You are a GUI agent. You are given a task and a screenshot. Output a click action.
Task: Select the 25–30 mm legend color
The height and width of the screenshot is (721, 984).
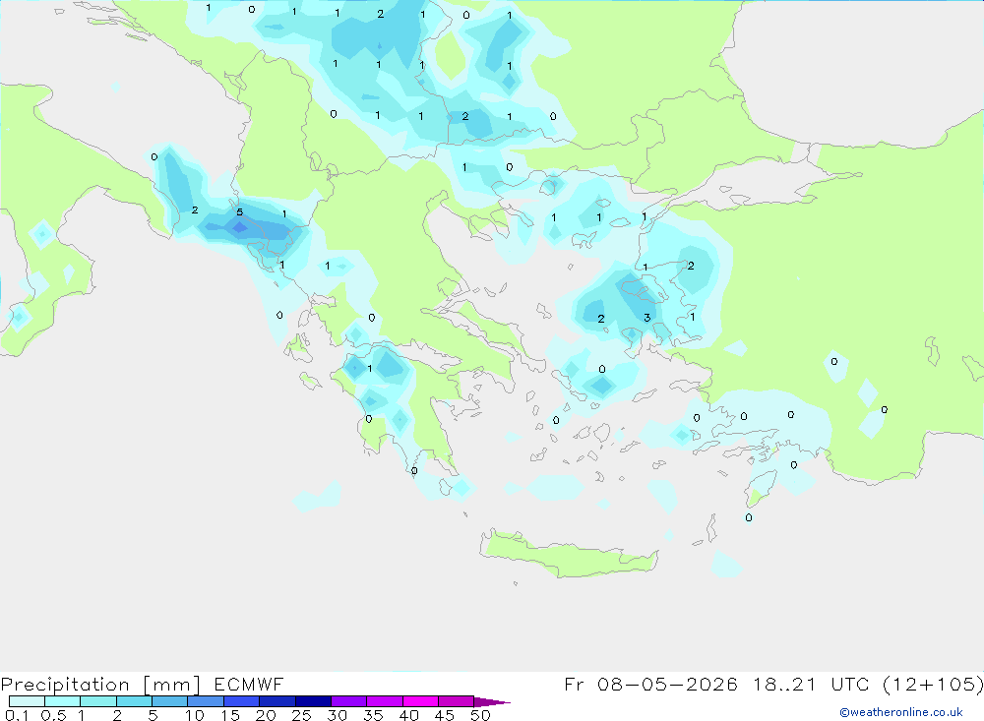point(313,701)
